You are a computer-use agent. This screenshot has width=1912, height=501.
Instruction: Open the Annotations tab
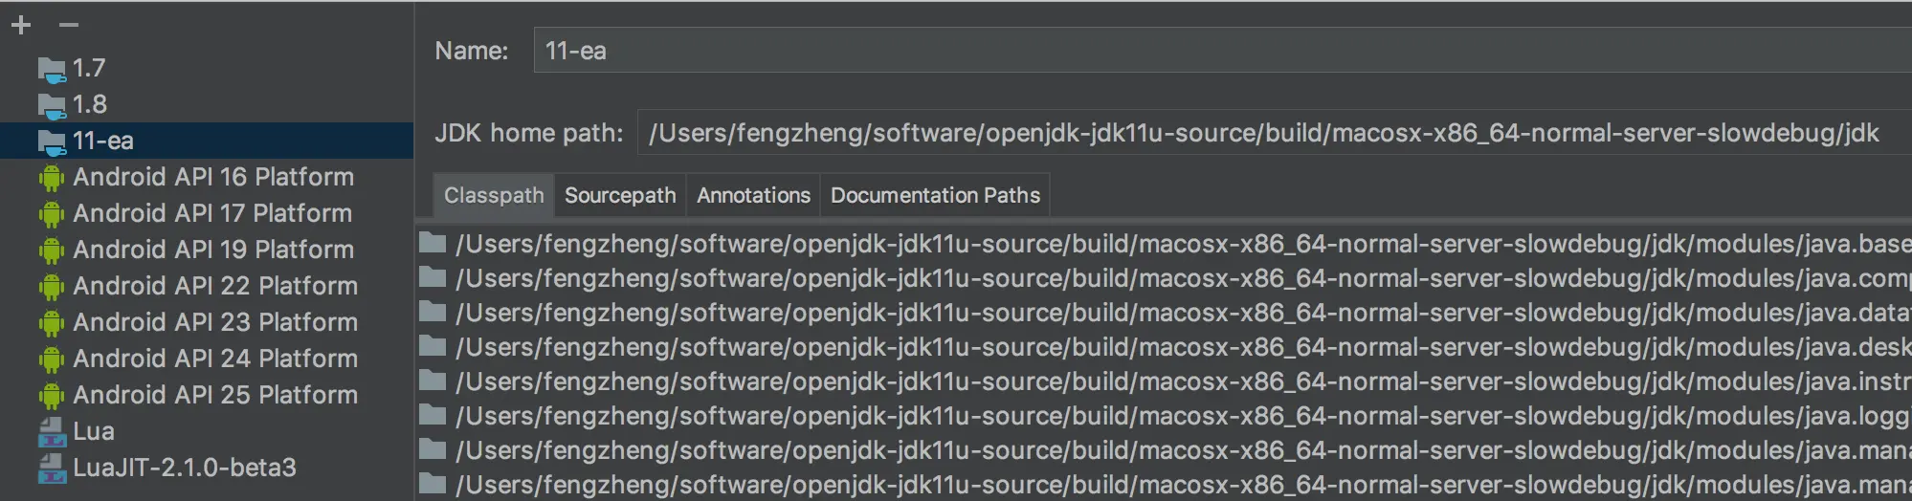[x=753, y=195]
